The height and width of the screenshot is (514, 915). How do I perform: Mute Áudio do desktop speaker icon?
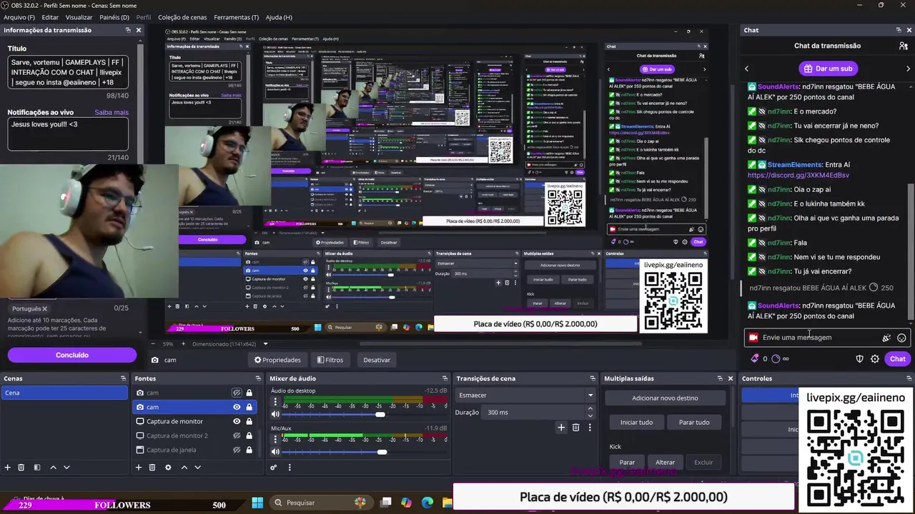tap(275, 414)
